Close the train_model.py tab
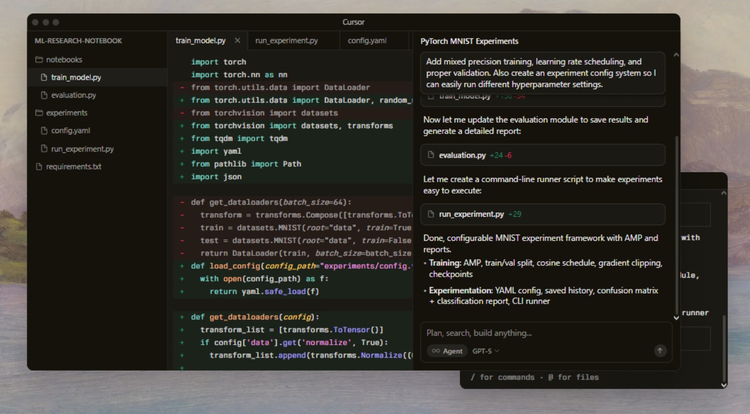Image resolution: width=750 pixels, height=414 pixels. click(x=238, y=41)
